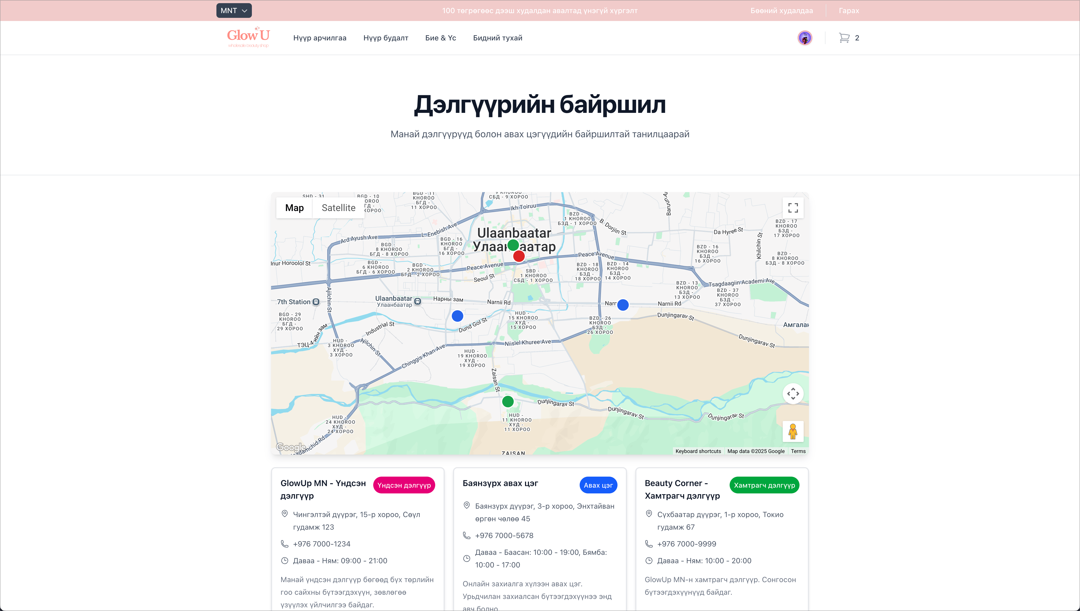Select the GlowUp MN - Үндсэн дэлгүүр card title
1080x611 pixels.
pyautogui.click(x=323, y=489)
